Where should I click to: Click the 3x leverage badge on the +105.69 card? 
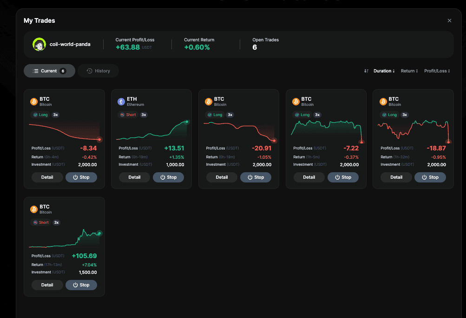57,222
